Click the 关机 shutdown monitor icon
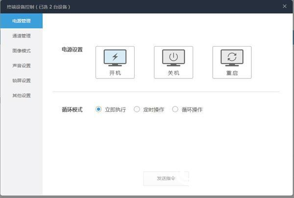The width and height of the screenshot is (294, 198). (173, 58)
